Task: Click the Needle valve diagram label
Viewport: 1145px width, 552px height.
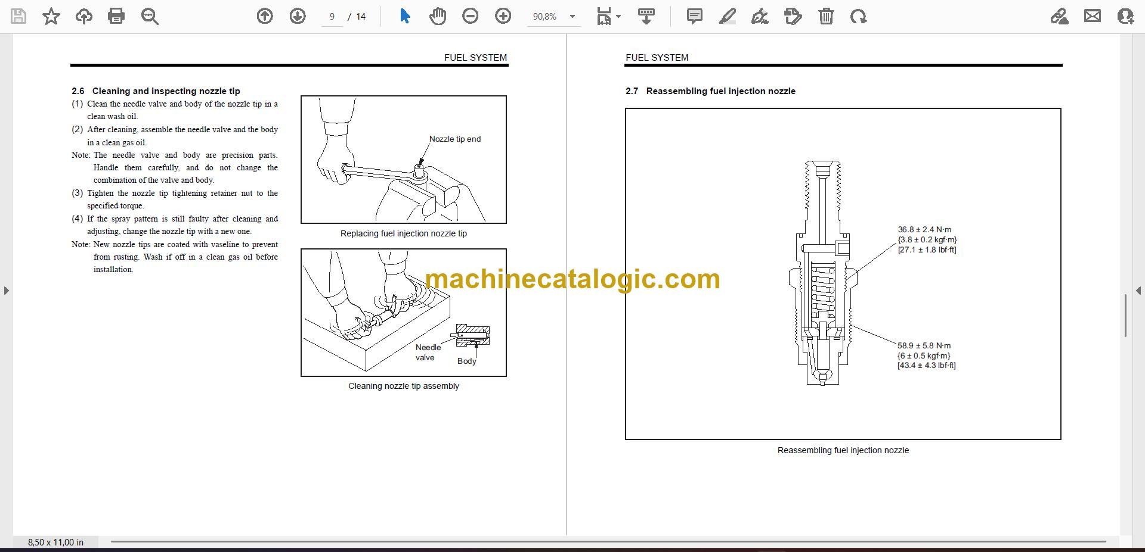Action: tap(428, 353)
